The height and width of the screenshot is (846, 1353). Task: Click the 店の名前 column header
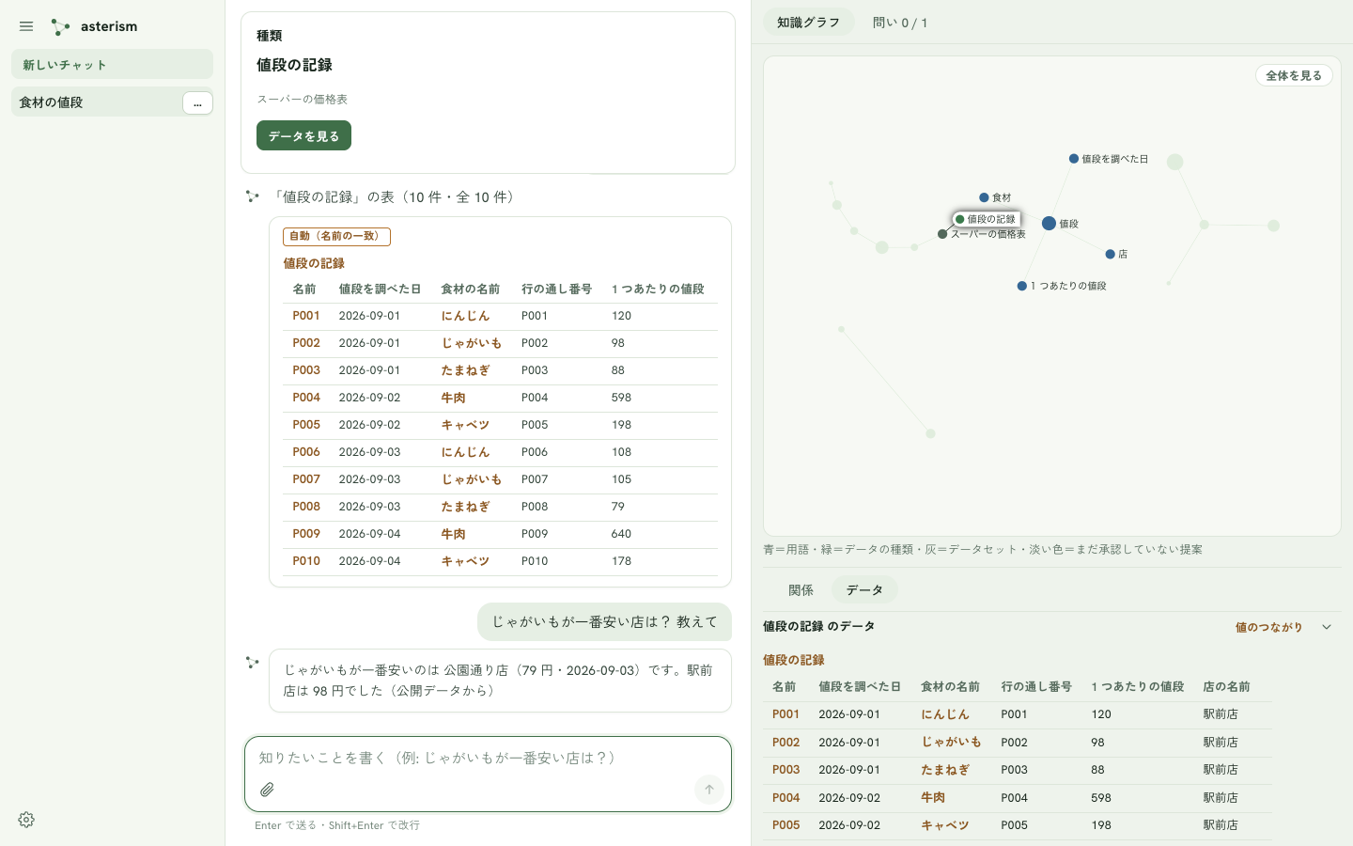point(1226,686)
